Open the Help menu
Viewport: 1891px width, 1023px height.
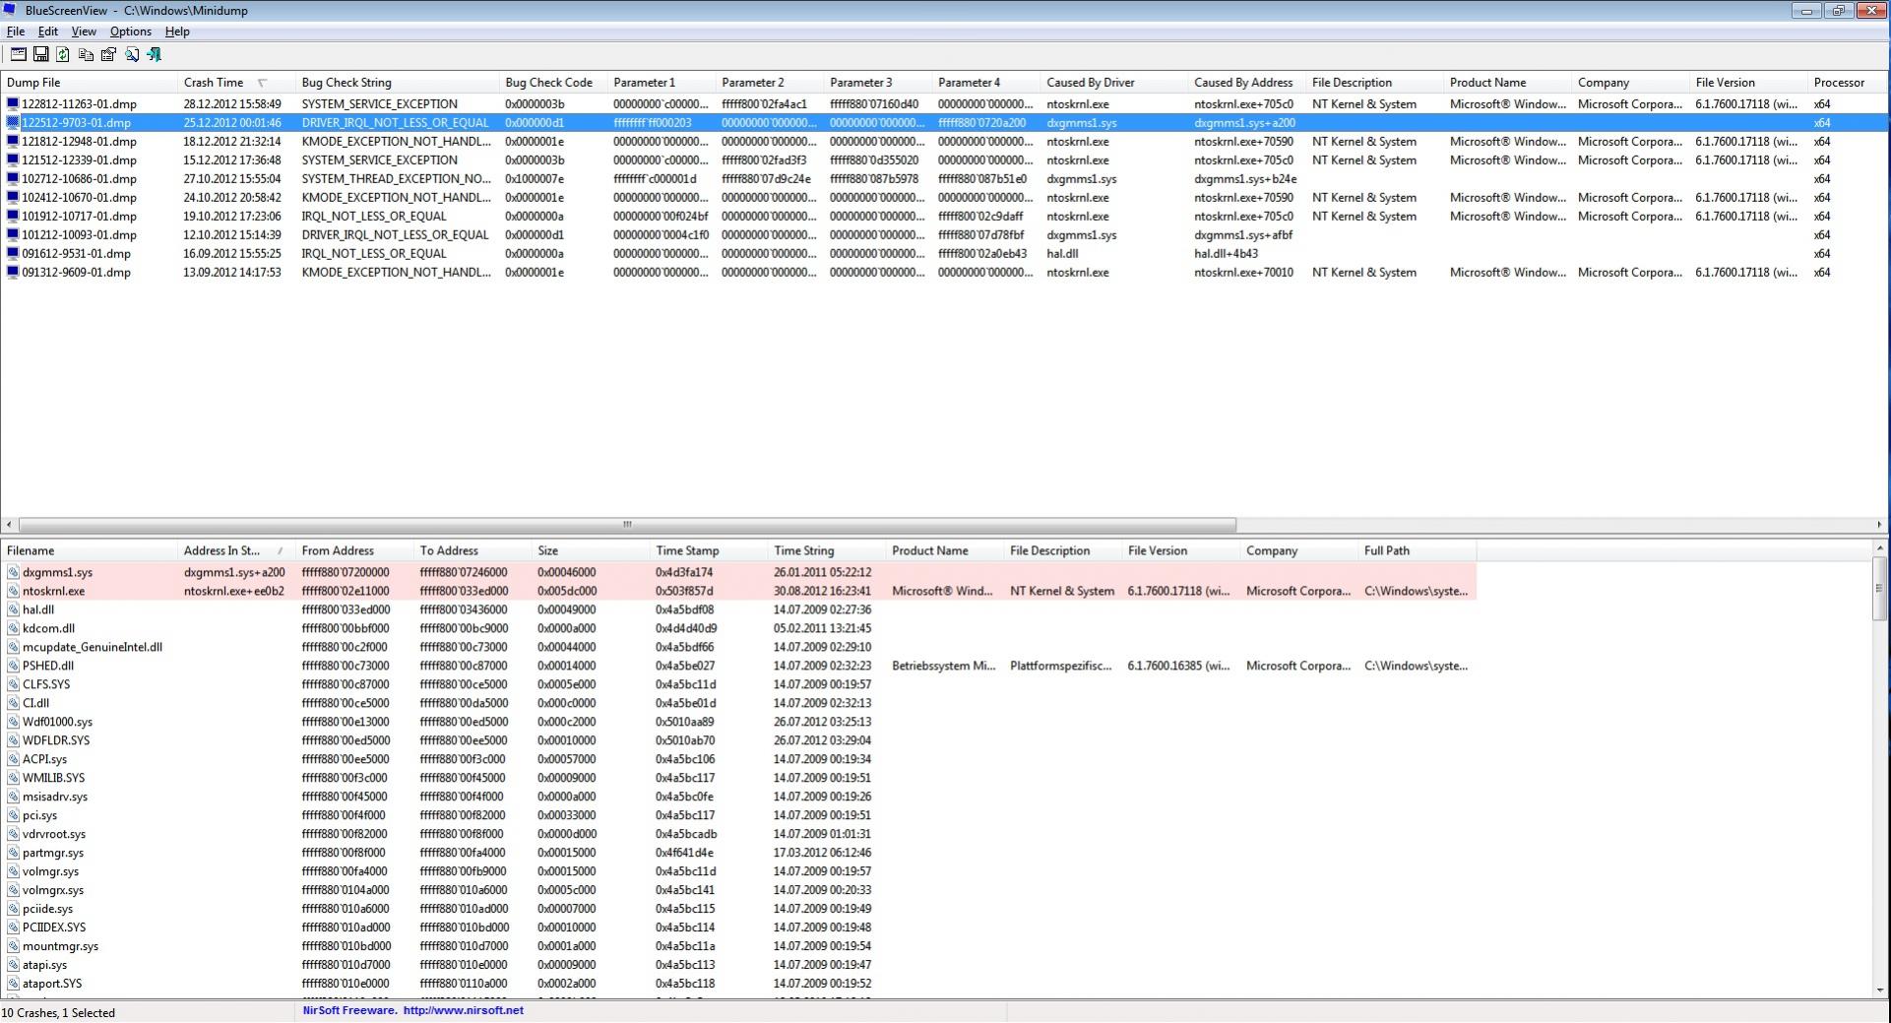(x=177, y=32)
